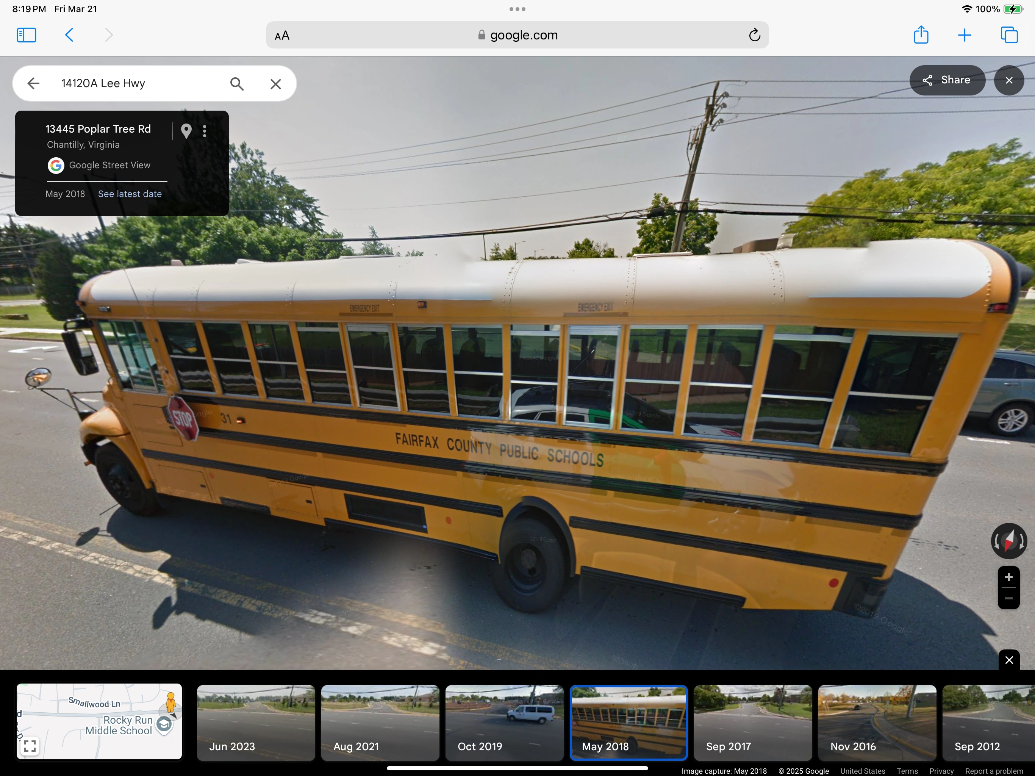Viewport: 1035px width, 776px height.
Task: Reload the google.com page
Action: click(x=754, y=35)
